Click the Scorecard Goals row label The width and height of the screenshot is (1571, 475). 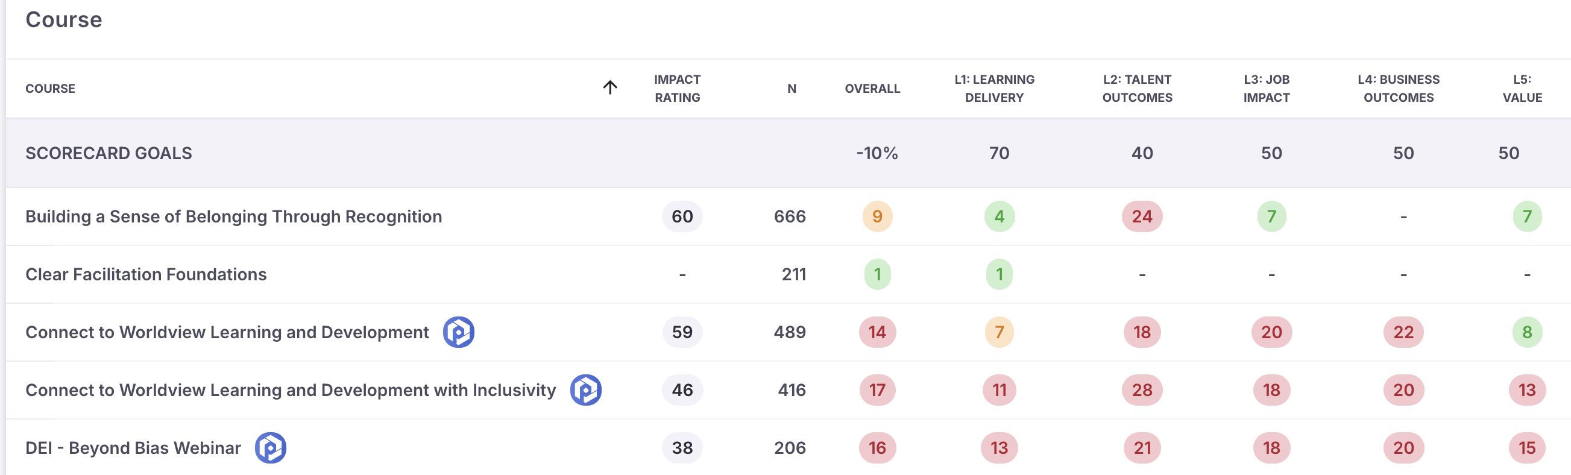click(x=109, y=153)
